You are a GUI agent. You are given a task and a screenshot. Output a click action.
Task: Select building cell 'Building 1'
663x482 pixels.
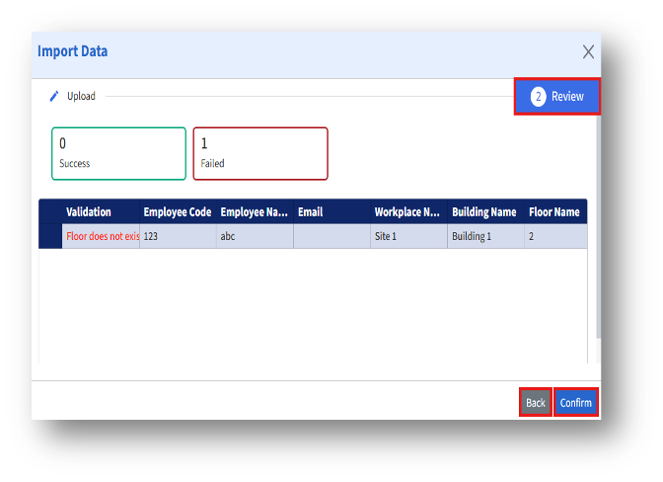(x=485, y=236)
